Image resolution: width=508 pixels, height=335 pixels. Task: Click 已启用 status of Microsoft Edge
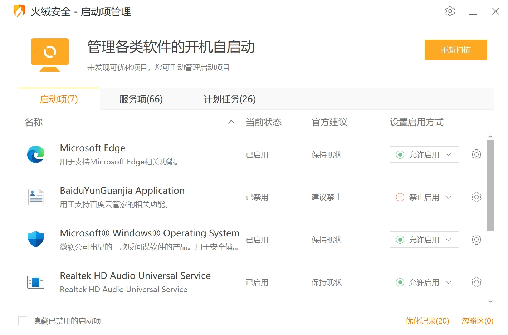point(257,154)
